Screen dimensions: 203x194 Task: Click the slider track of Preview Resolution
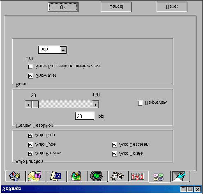[x=66, y=105]
